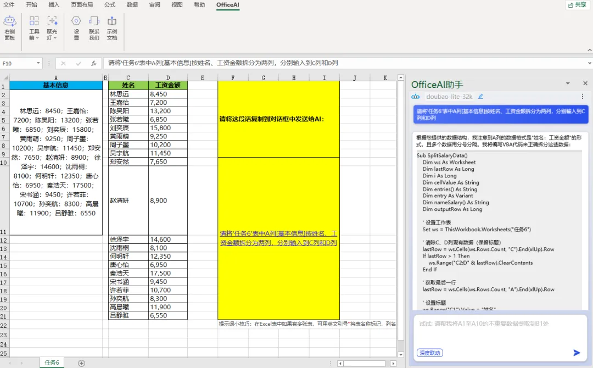The height and width of the screenshot is (368, 593).
Task: Go to previous sheet with the tab navigation arrow
Action: click(x=9, y=363)
